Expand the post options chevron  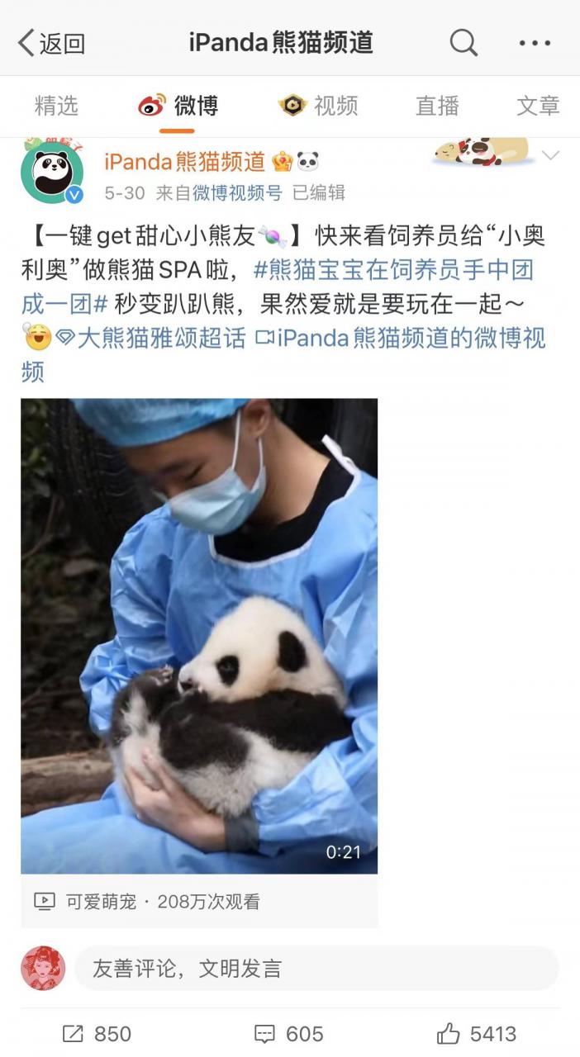coord(550,155)
